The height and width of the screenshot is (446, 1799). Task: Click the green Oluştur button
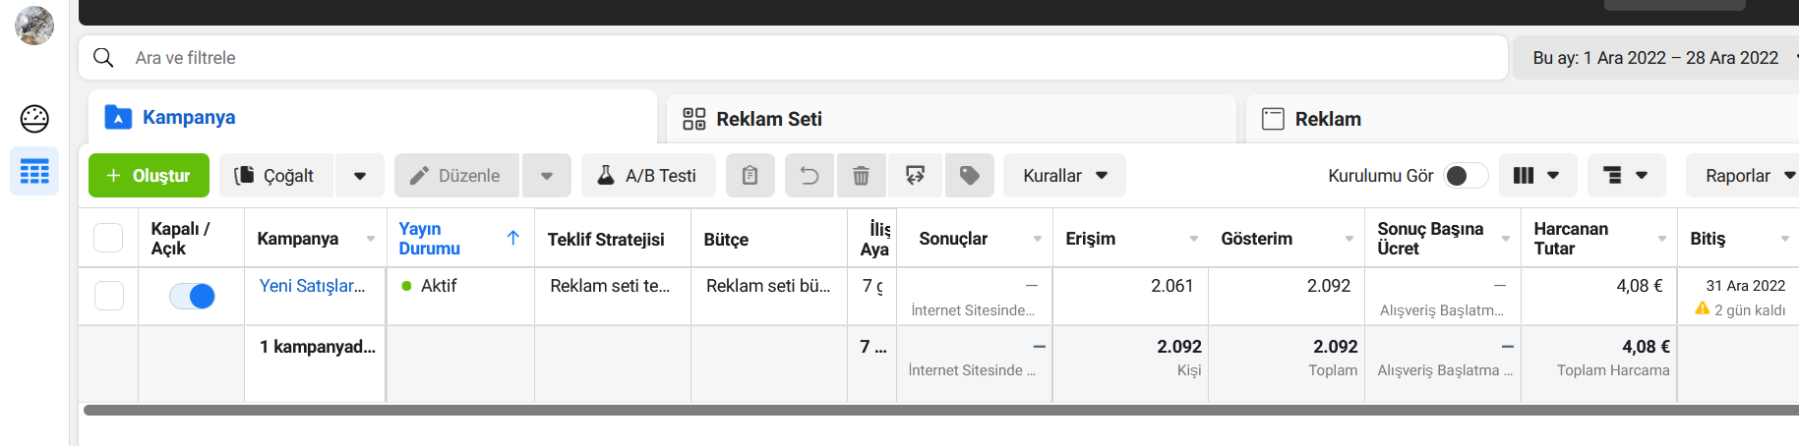click(149, 176)
